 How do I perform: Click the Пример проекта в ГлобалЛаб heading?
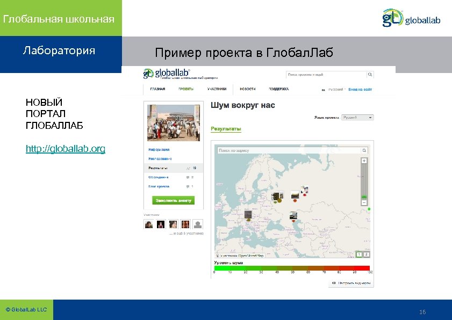pyautogui.click(x=244, y=53)
